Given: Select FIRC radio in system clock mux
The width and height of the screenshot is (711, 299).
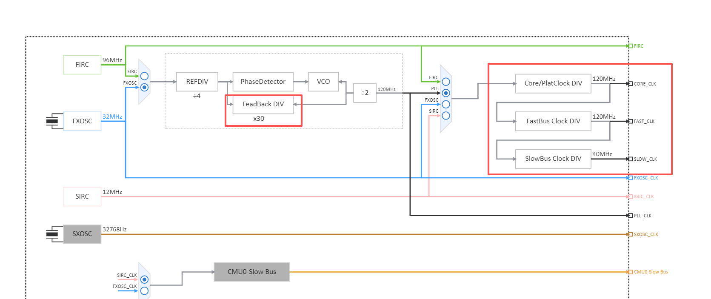Looking at the screenshot, I should point(446,82).
